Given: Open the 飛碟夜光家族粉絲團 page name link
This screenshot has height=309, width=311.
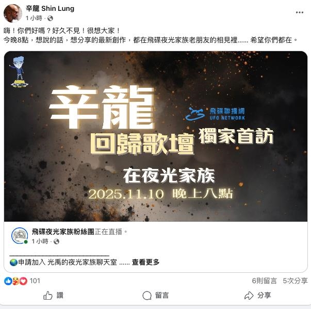Looking at the screenshot, I should [x=63, y=231].
